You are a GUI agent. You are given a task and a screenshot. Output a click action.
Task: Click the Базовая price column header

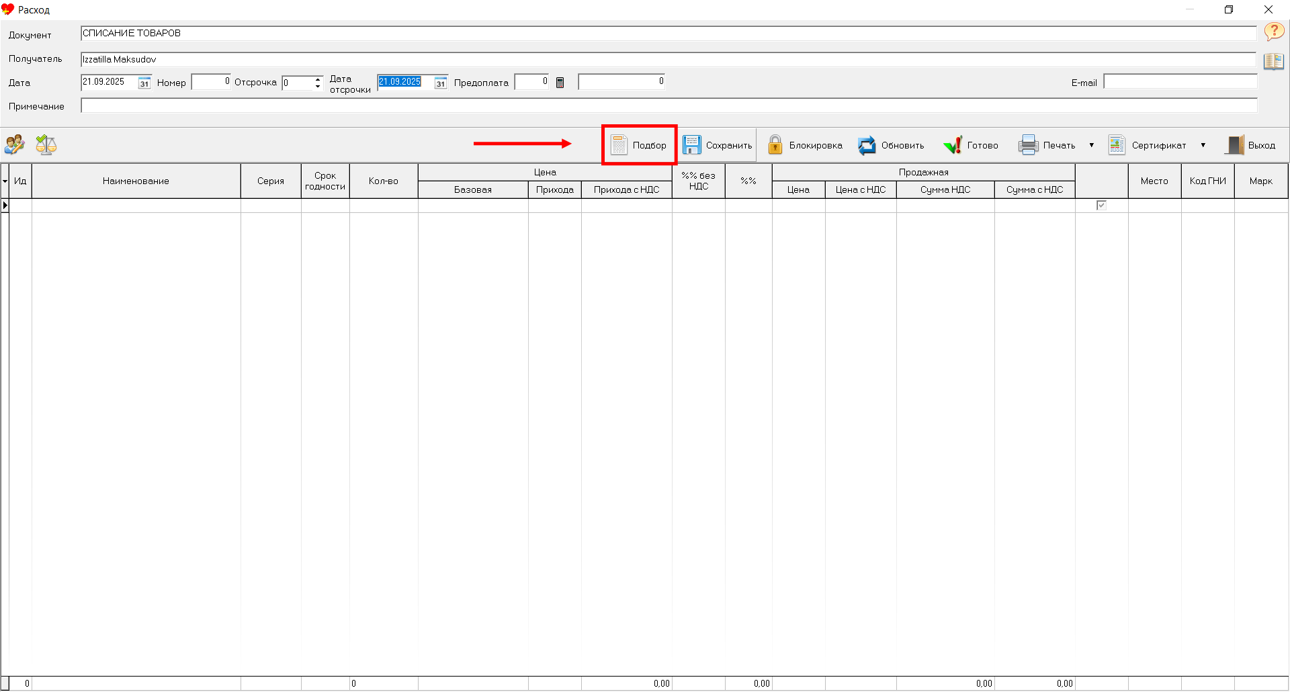(473, 189)
